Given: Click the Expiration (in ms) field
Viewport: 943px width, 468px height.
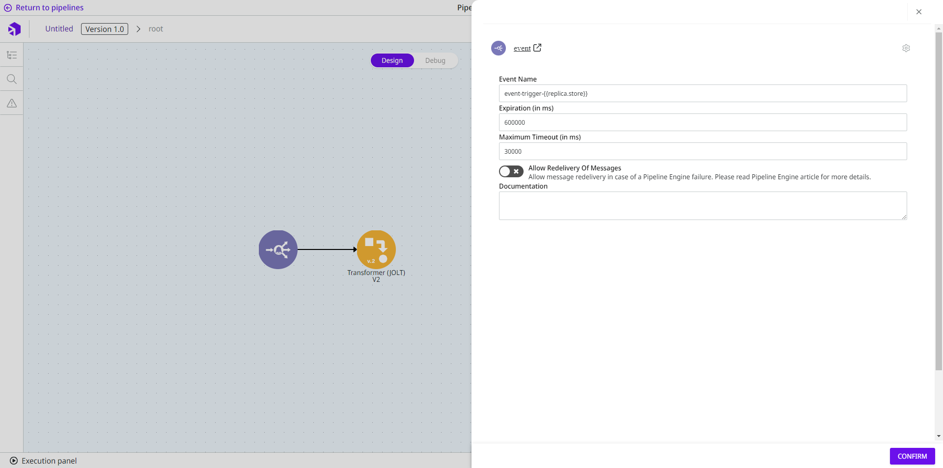Looking at the screenshot, I should point(702,122).
